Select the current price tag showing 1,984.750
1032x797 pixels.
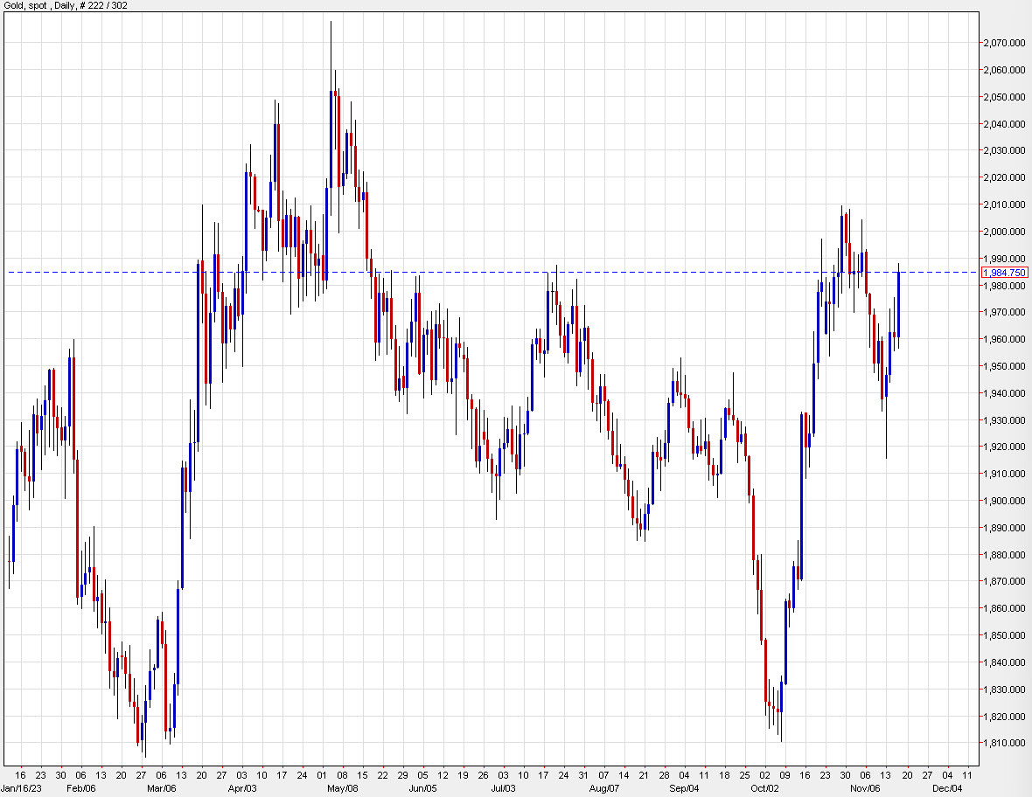(x=1003, y=273)
